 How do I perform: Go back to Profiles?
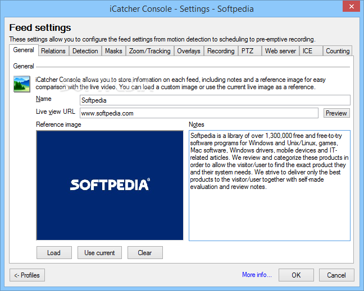click(27, 275)
